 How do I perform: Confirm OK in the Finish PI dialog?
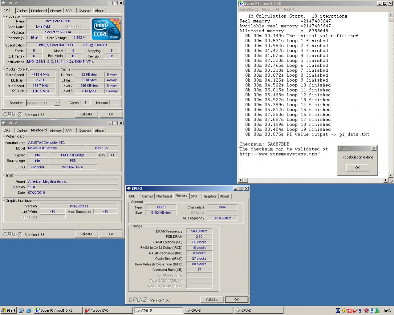coord(357,168)
